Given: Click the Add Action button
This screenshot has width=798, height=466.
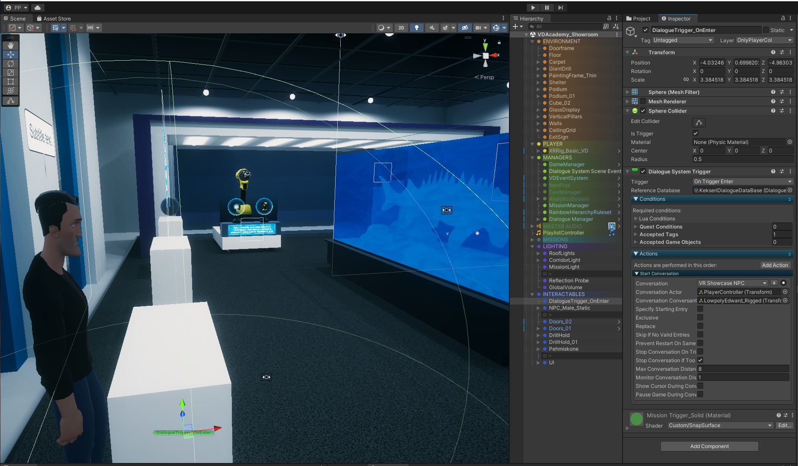Looking at the screenshot, I should pyautogui.click(x=775, y=265).
